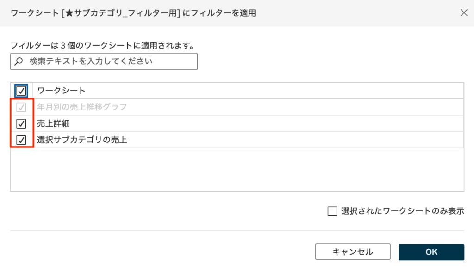Close the filter dialog with X
474x270 pixels.
coord(464,13)
